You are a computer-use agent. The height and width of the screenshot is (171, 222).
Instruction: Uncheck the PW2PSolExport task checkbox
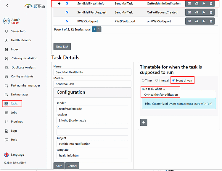[x=67, y=21]
